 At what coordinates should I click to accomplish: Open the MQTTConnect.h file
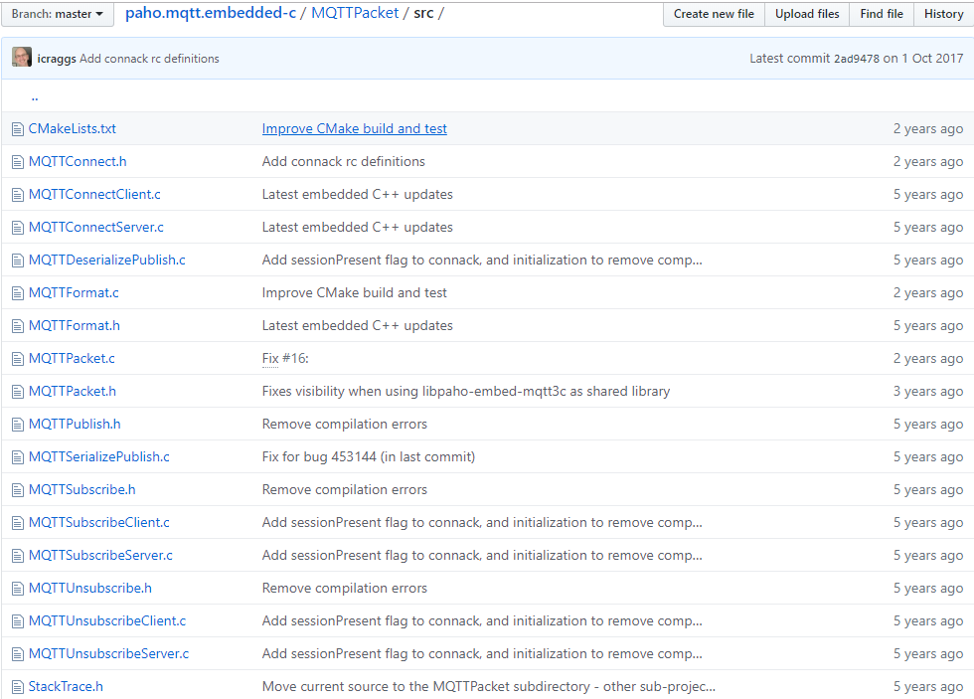78,161
